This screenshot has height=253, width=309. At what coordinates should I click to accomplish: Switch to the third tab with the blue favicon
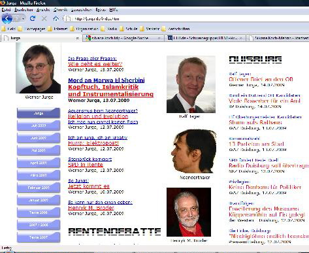tap(205, 38)
